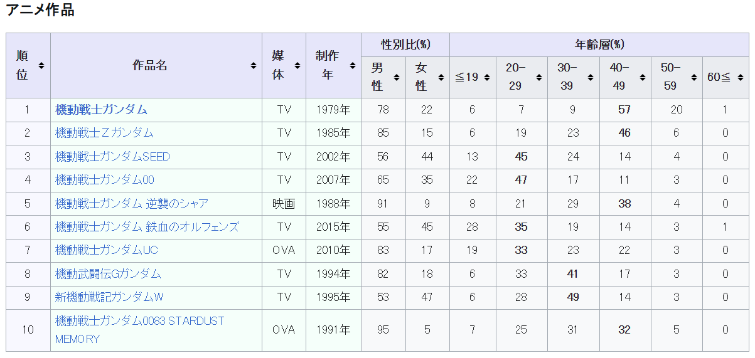Screen dimensions: 755x358
Task: Sort table by 順位 column arrows
Action: 41,65
